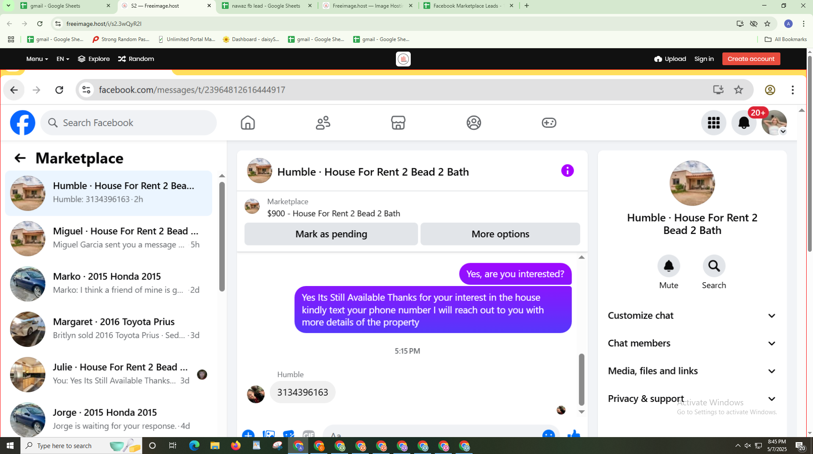Mute the conversation with bell icon
The image size is (813, 454).
669,266
